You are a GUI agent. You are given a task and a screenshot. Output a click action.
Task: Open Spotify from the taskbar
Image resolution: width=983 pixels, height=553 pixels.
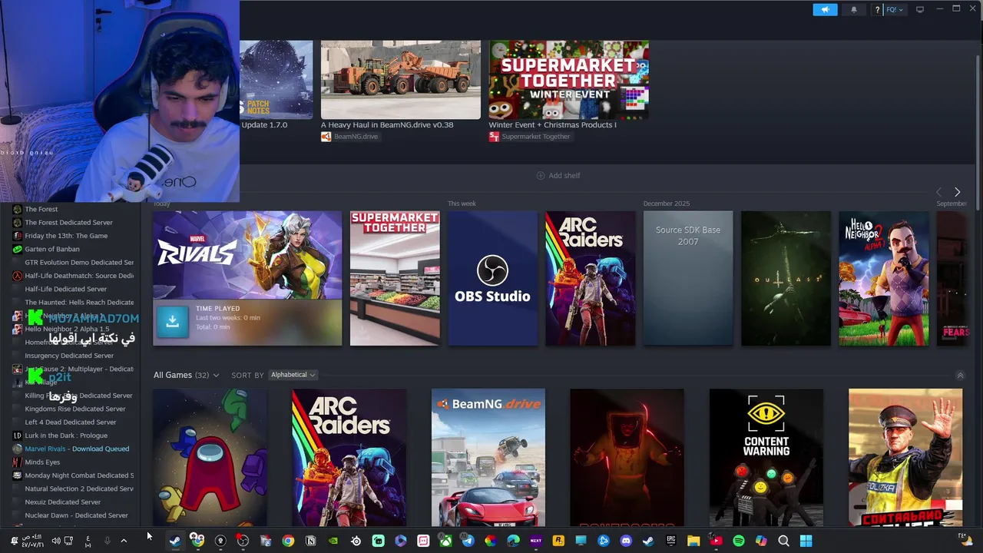739,541
